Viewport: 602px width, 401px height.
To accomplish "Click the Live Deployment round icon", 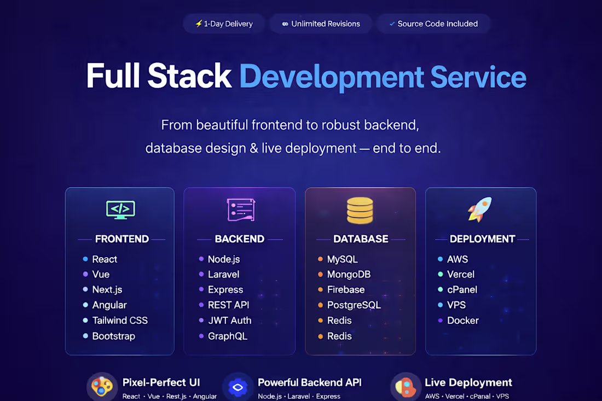I will pos(406,387).
